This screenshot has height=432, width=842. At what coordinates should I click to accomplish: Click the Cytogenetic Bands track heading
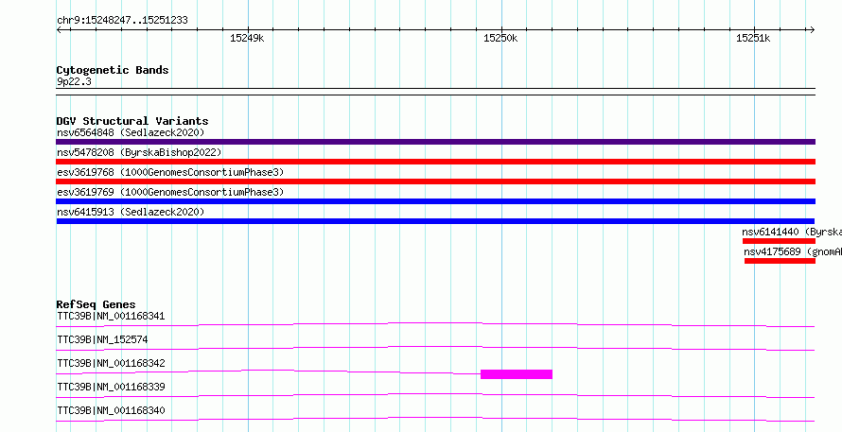113,70
